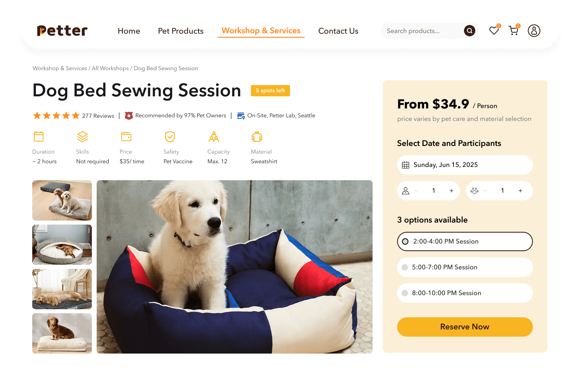
Task: Click the Petter logo
Action: (62, 31)
